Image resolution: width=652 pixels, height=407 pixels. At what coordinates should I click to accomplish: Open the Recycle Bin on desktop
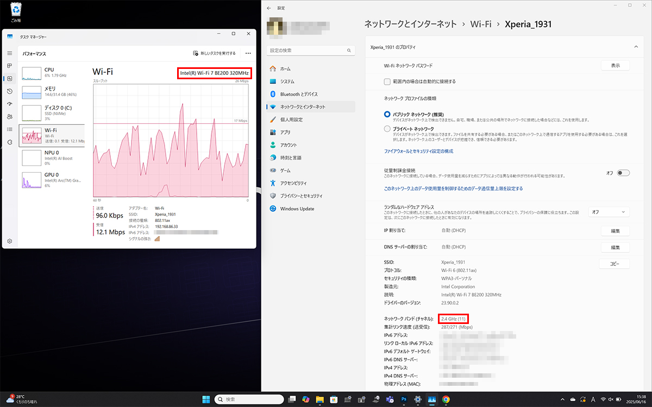click(x=15, y=12)
